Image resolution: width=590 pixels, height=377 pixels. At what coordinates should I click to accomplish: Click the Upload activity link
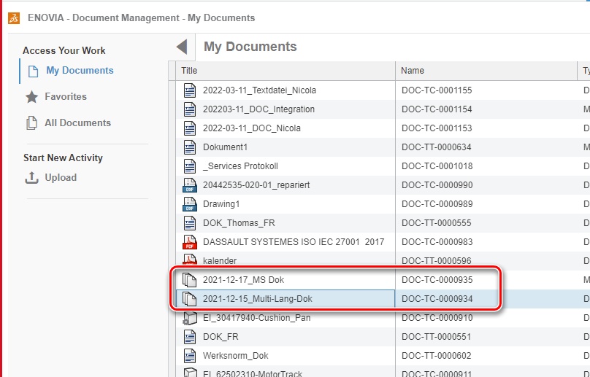pyautogui.click(x=60, y=177)
